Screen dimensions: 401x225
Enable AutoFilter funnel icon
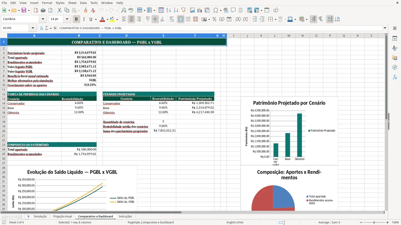click(183, 10)
